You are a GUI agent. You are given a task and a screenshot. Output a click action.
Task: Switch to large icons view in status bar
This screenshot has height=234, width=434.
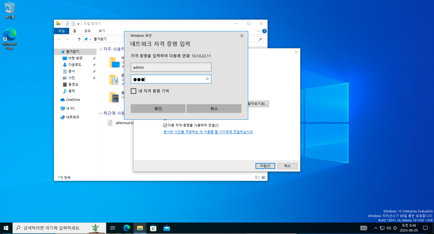(x=263, y=177)
